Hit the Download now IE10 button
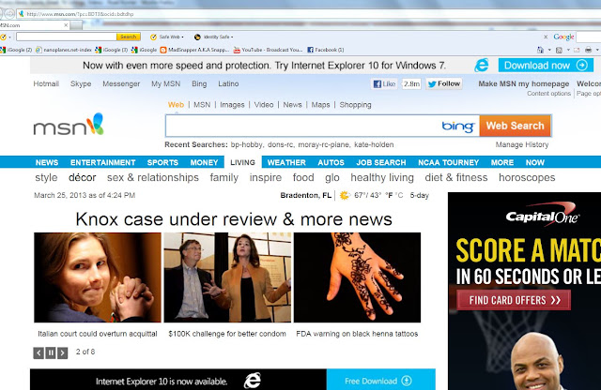601x390 pixels. [546, 65]
